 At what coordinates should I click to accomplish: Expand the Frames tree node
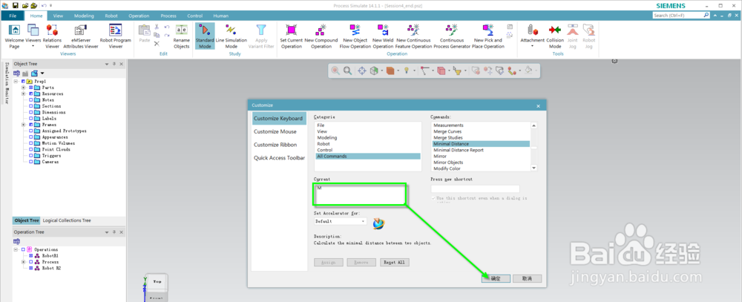pos(23,125)
